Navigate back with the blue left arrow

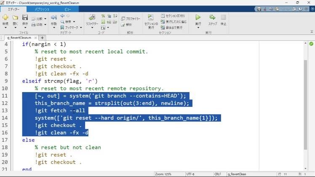click(62, 16)
